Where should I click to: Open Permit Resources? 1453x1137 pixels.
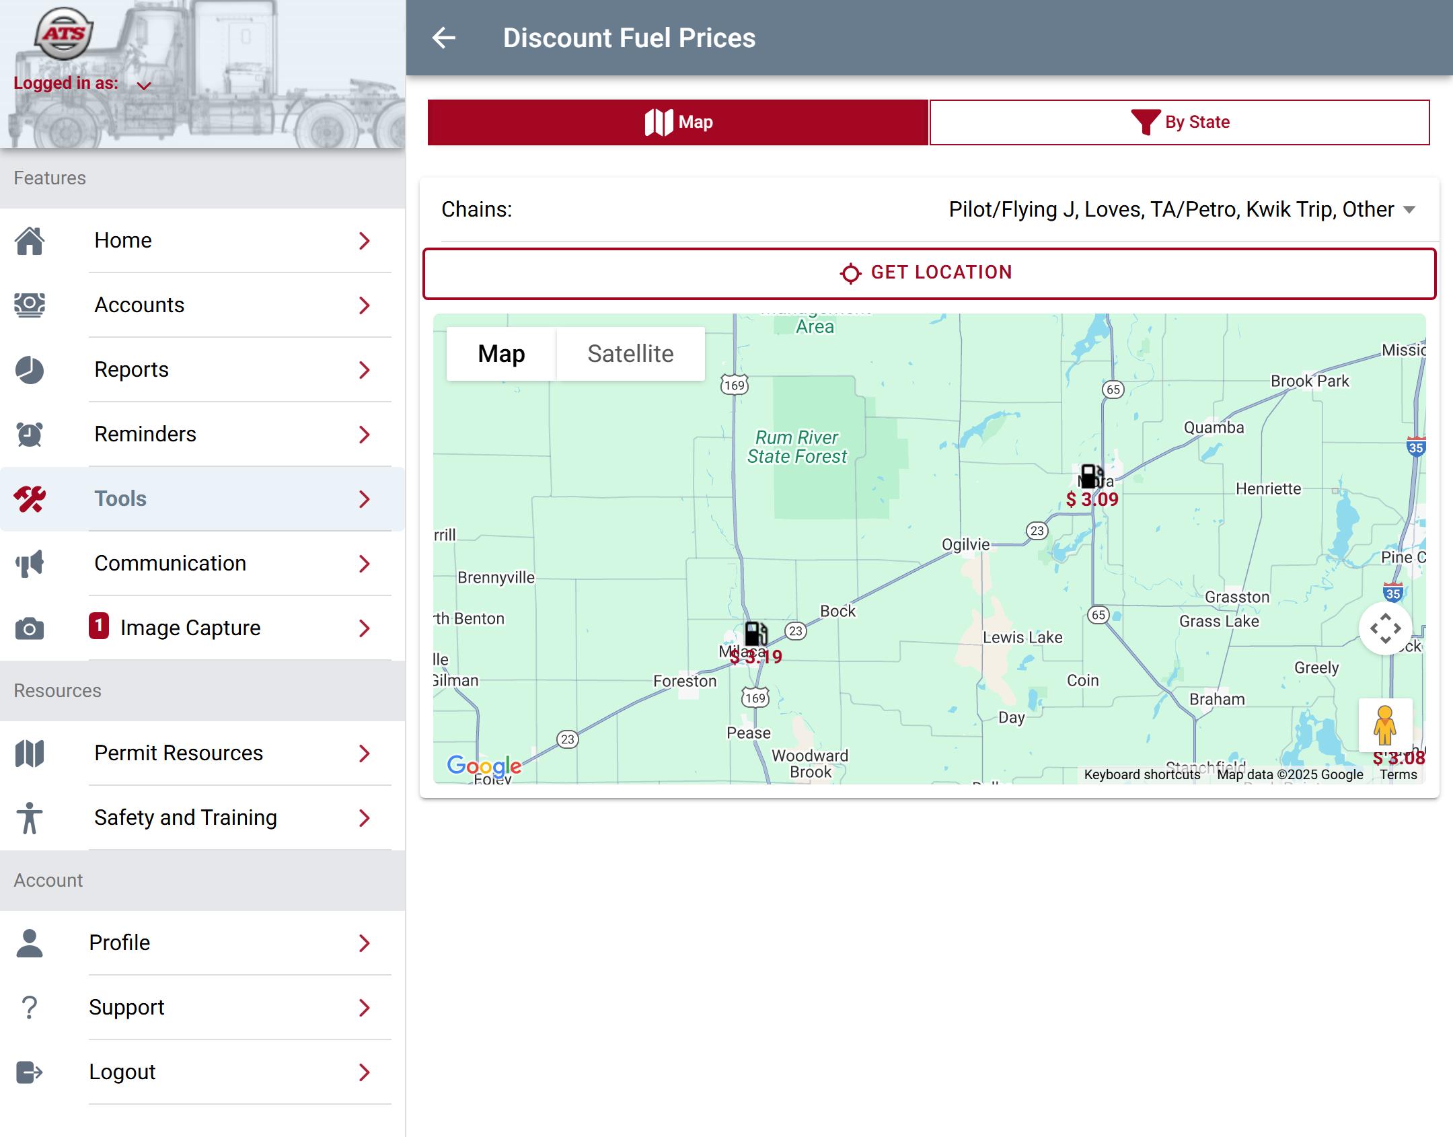click(x=202, y=753)
